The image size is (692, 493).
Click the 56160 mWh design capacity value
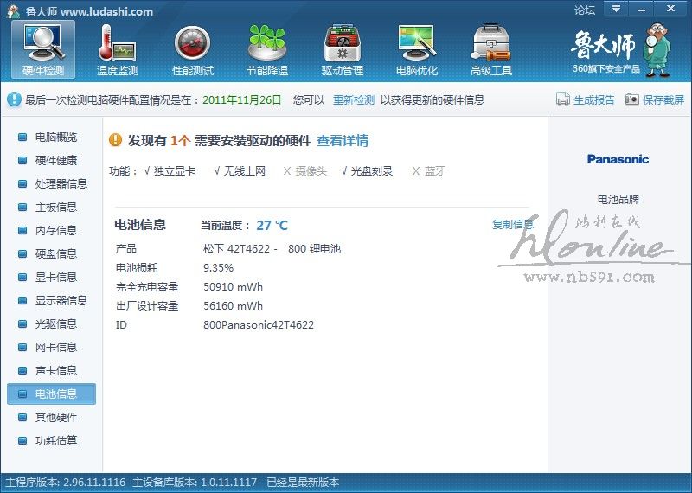(x=233, y=306)
